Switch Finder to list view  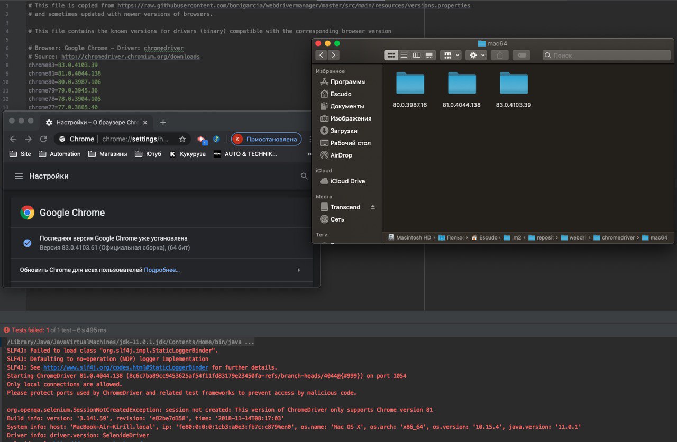tap(404, 55)
